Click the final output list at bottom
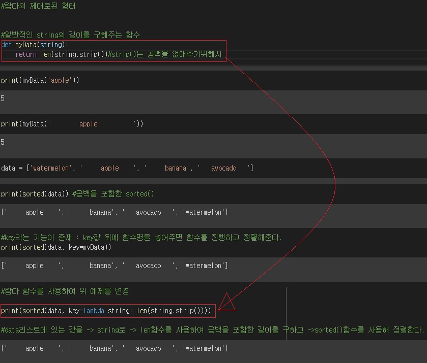Viewport: 427px width, 363px height. [115, 348]
